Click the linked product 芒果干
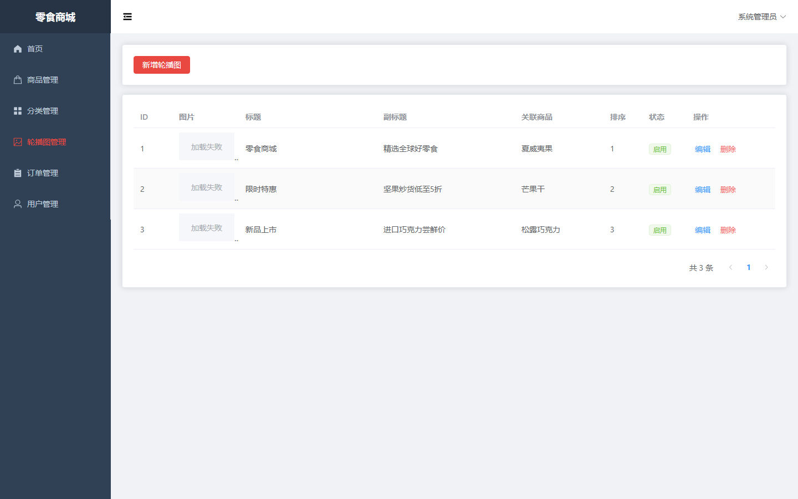This screenshot has height=499, width=798. click(533, 189)
